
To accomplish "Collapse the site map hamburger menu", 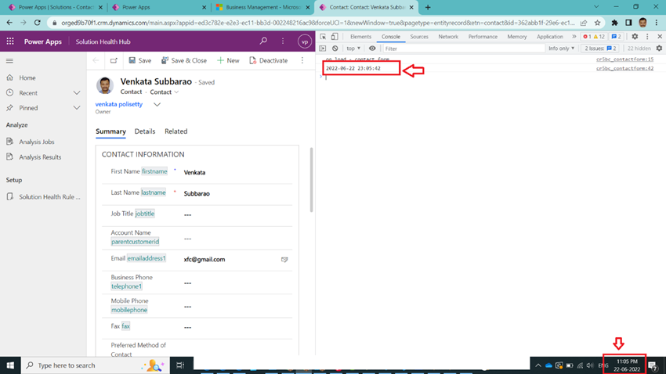I will 9,61.
